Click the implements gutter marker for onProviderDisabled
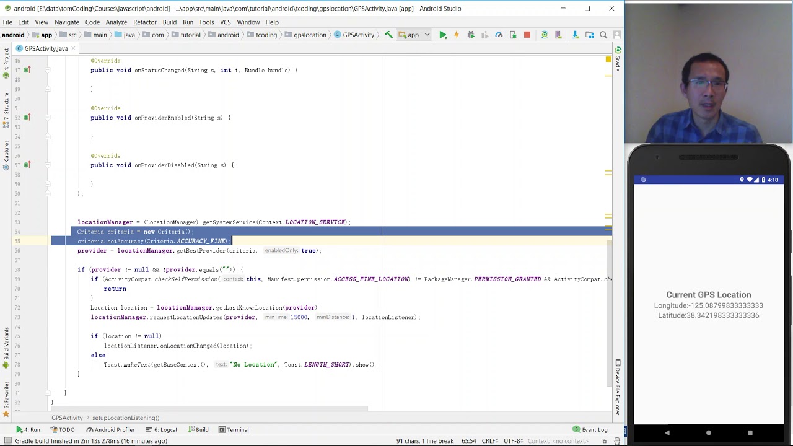793x446 pixels. coord(27,165)
